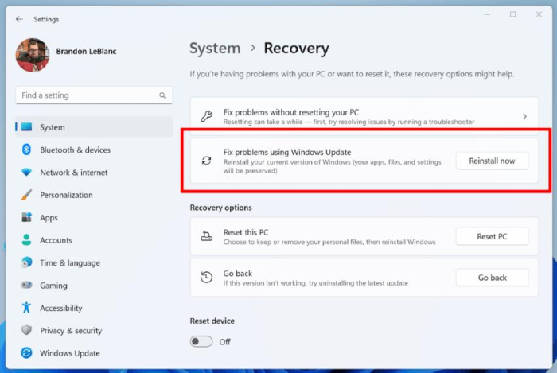Click the Windows Update sync icon in sidebar
The image size is (557, 373).
click(x=26, y=353)
